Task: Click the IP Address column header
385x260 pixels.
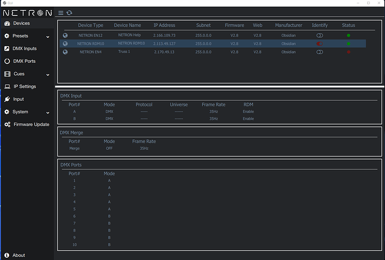Action: [x=164, y=25]
